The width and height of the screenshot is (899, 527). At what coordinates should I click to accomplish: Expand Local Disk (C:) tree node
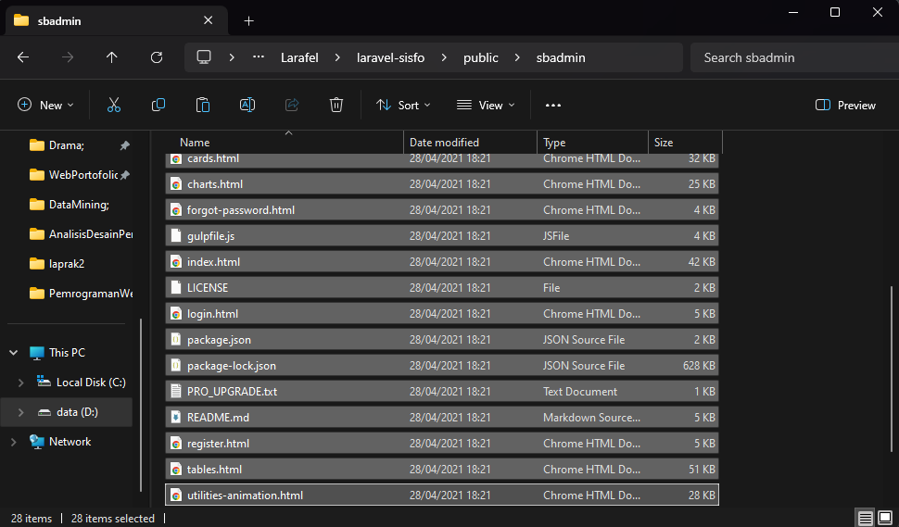[21, 383]
